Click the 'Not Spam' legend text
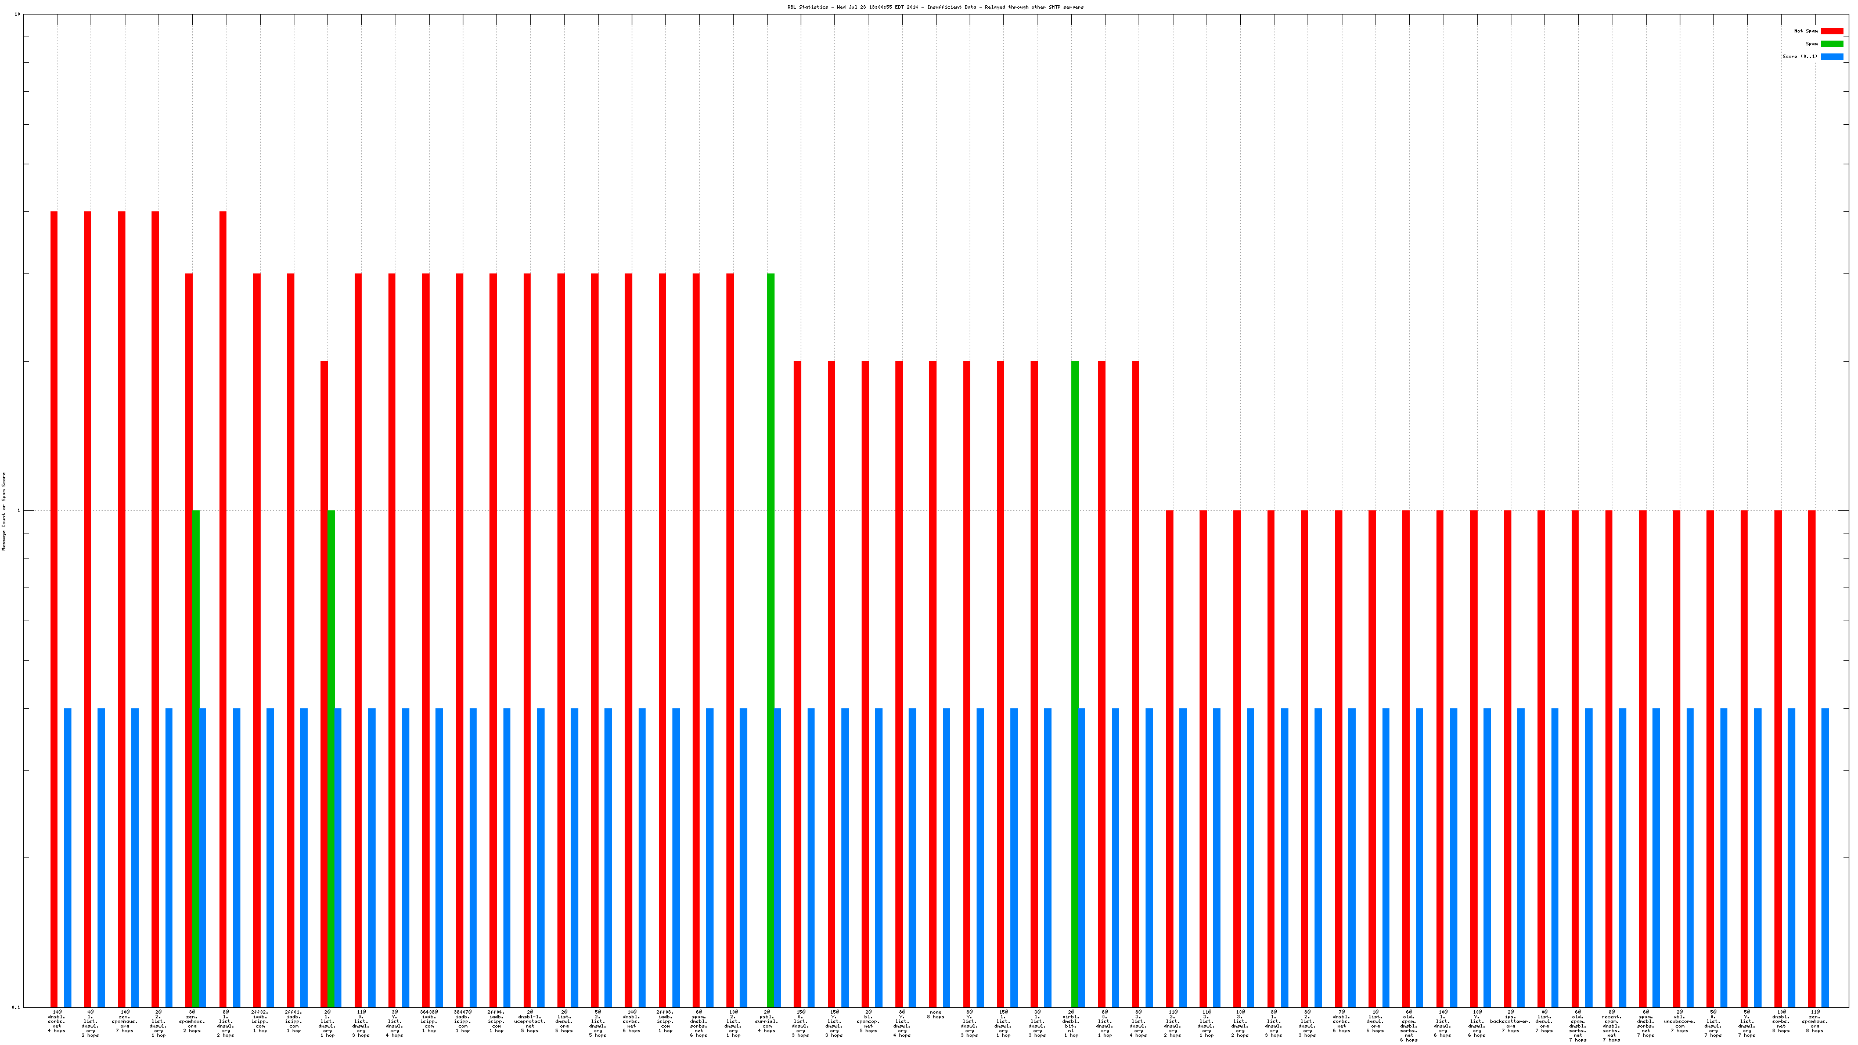The image size is (1858, 1045). pyautogui.click(x=1806, y=31)
